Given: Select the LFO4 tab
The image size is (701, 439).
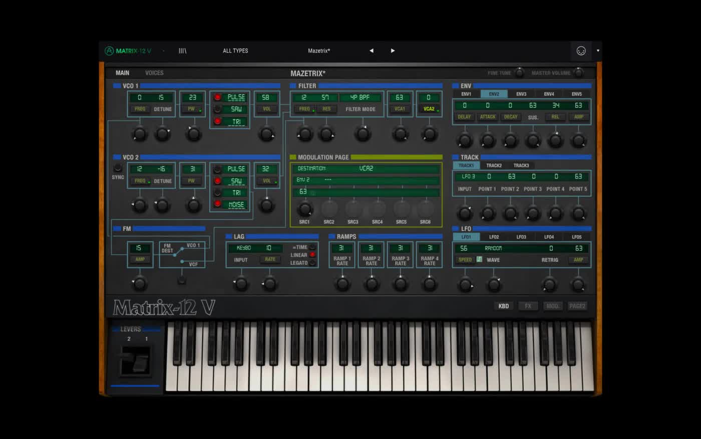Looking at the screenshot, I should click(549, 237).
